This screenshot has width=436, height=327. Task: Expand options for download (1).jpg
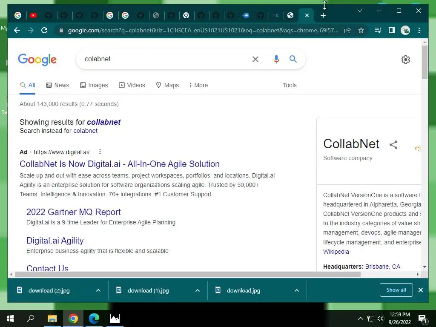(x=198, y=290)
